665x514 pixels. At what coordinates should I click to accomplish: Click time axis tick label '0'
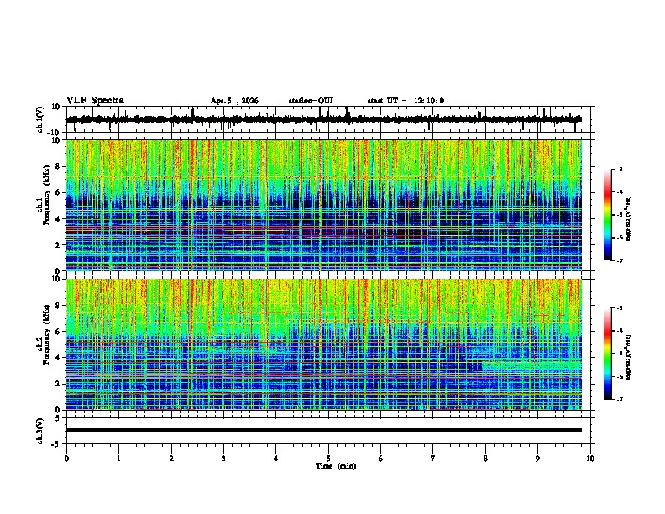click(66, 459)
